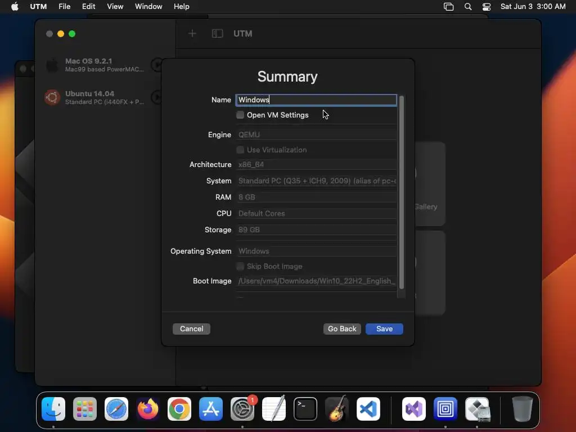Open the App Store Dock icon
The image size is (576, 432).
(x=211, y=408)
